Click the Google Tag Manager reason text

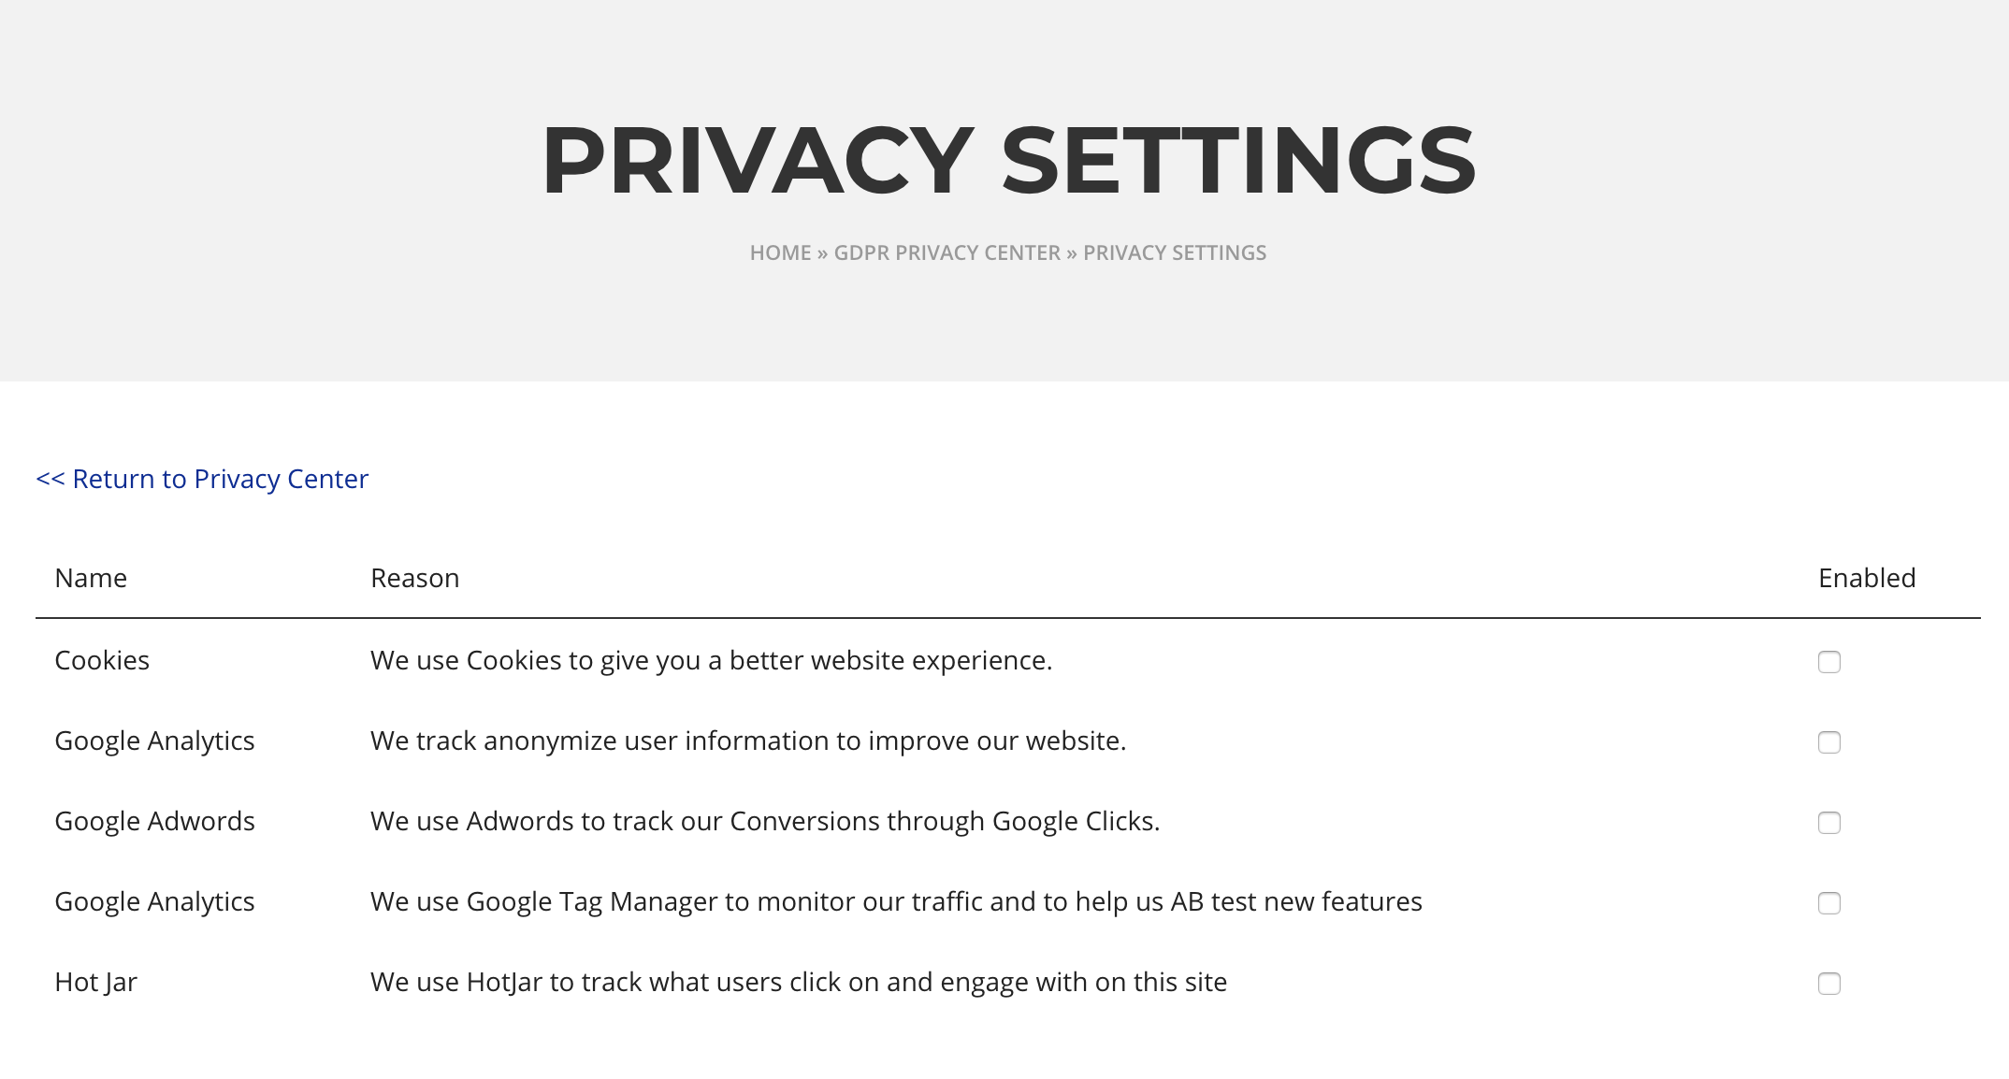coord(895,901)
